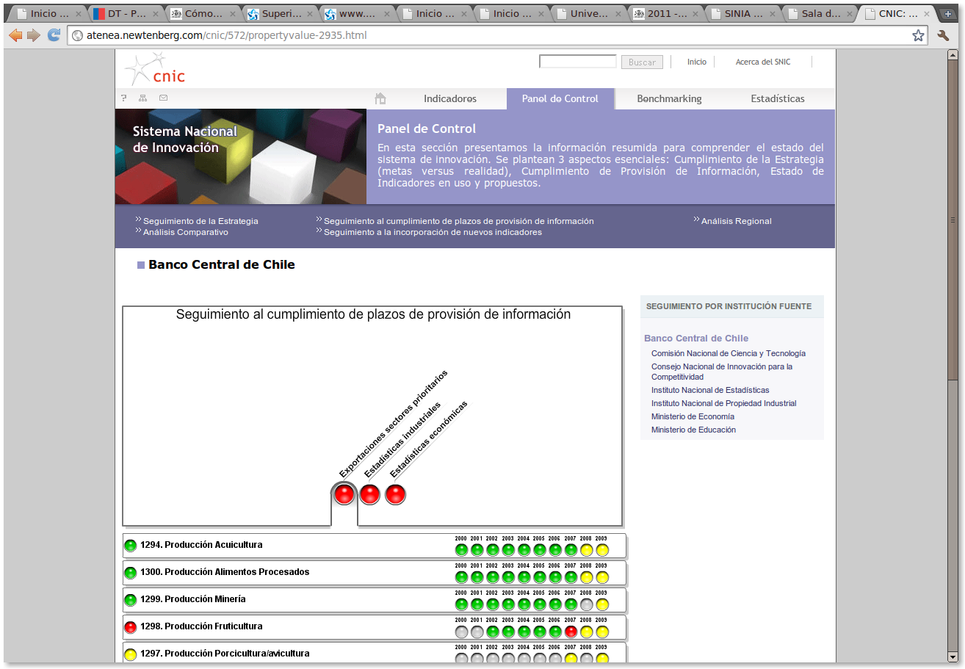Click red status light of Producción Fruticultura
965x669 pixels.
click(131, 627)
